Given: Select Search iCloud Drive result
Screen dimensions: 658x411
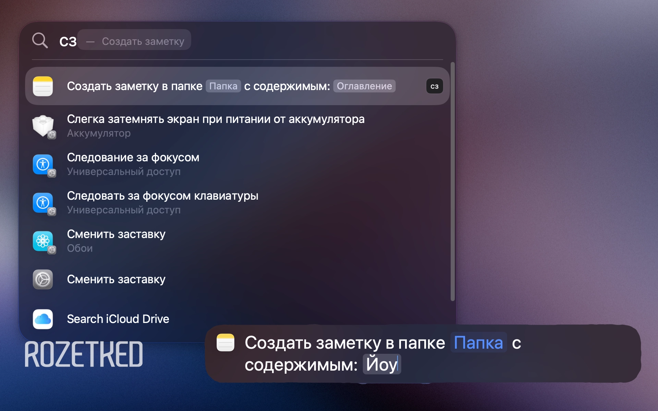Looking at the screenshot, I should point(237,319).
